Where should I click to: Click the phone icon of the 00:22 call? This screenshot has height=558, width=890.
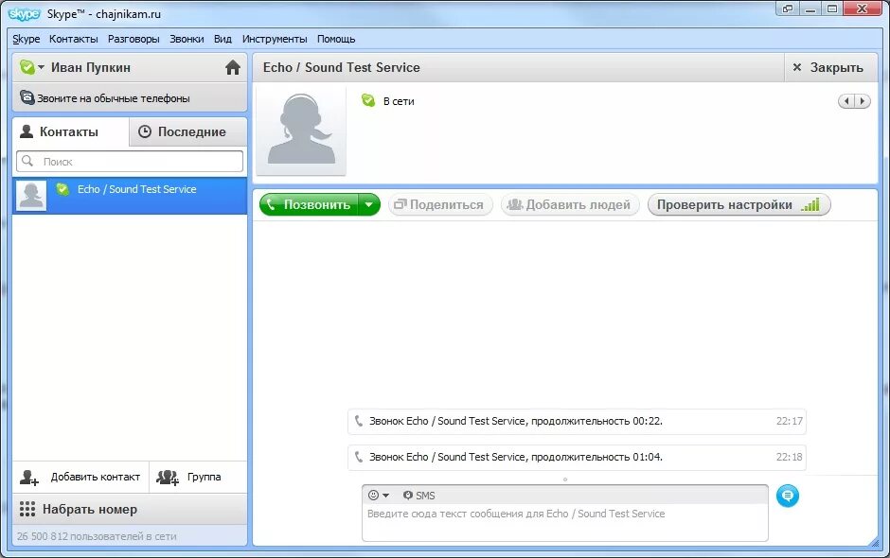coord(358,421)
